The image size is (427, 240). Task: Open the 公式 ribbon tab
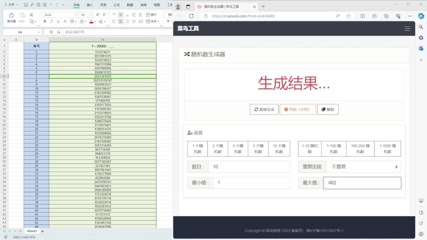[117, 5]
